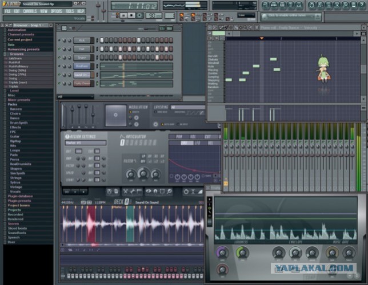Open the Marker #5 region dropdown

pos(86,143)
